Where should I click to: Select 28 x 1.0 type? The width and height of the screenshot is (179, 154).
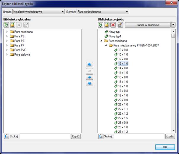[123, 127]
